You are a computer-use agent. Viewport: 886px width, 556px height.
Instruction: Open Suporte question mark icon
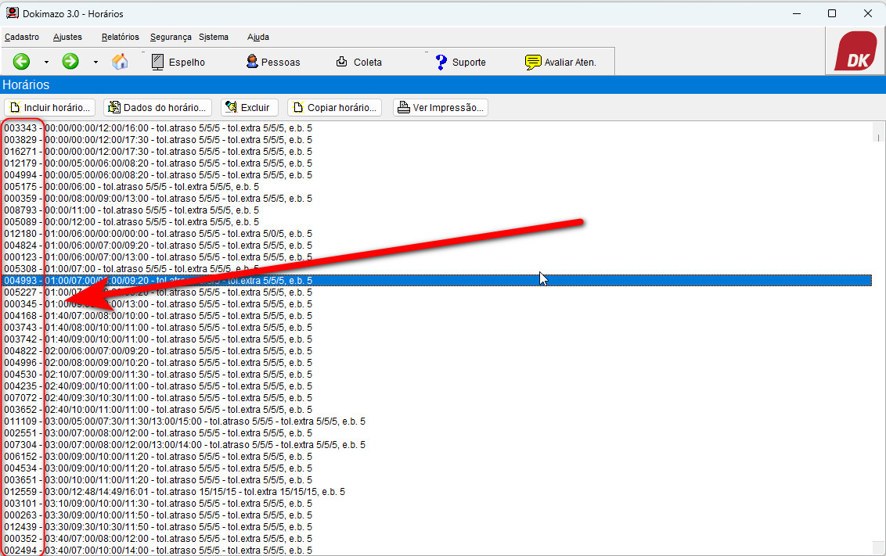460,62
